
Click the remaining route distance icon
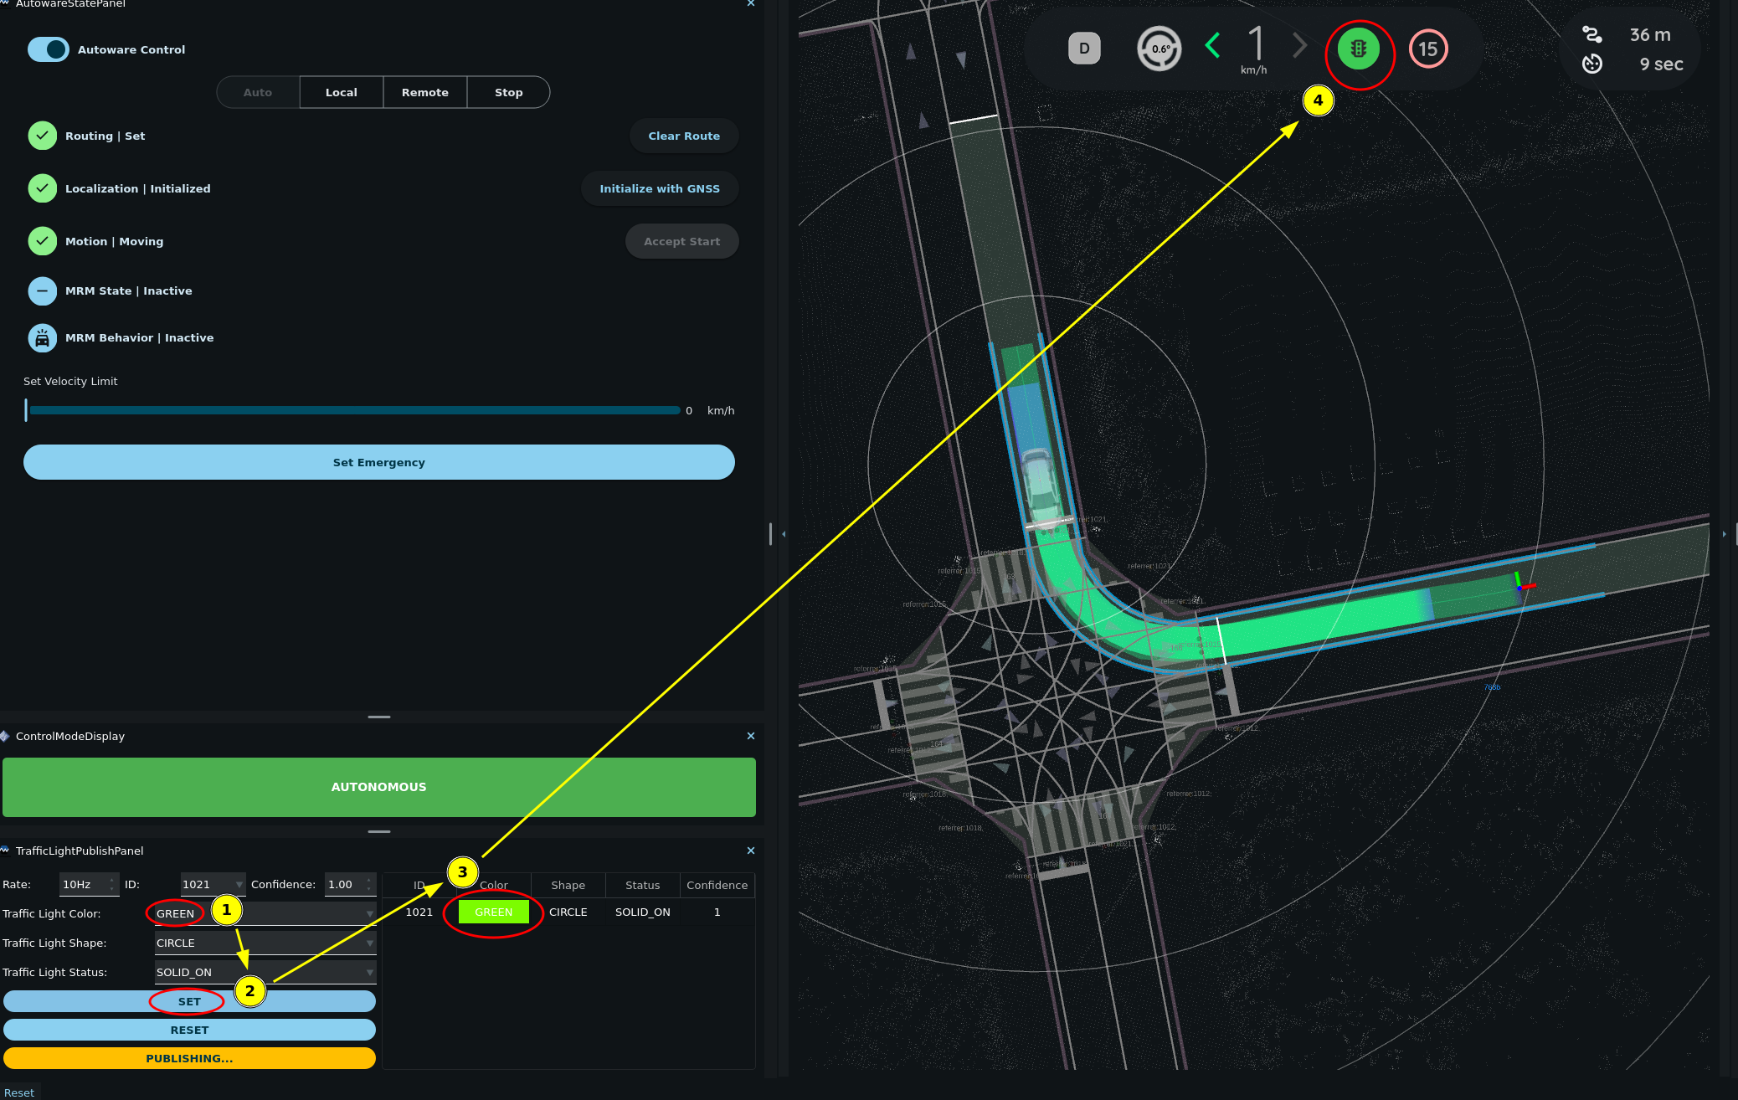pyautogui.click(x=1591, y=34)
